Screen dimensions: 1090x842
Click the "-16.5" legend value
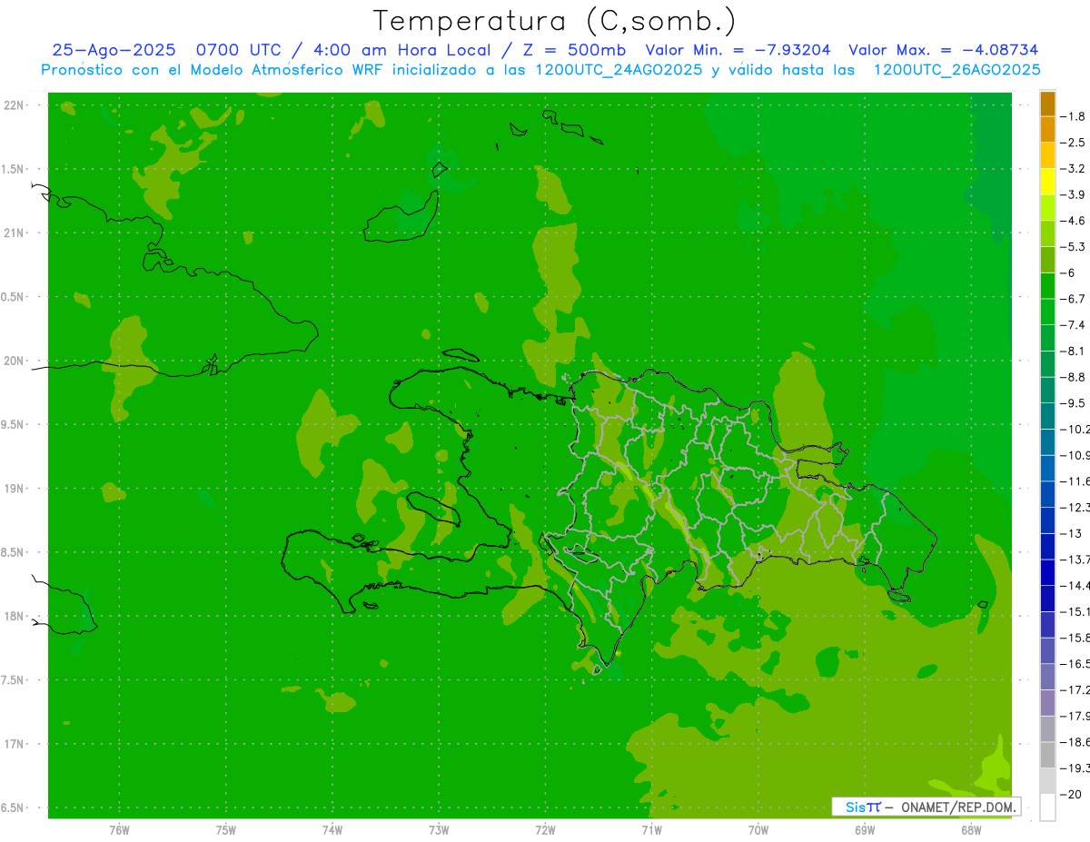1075,664
